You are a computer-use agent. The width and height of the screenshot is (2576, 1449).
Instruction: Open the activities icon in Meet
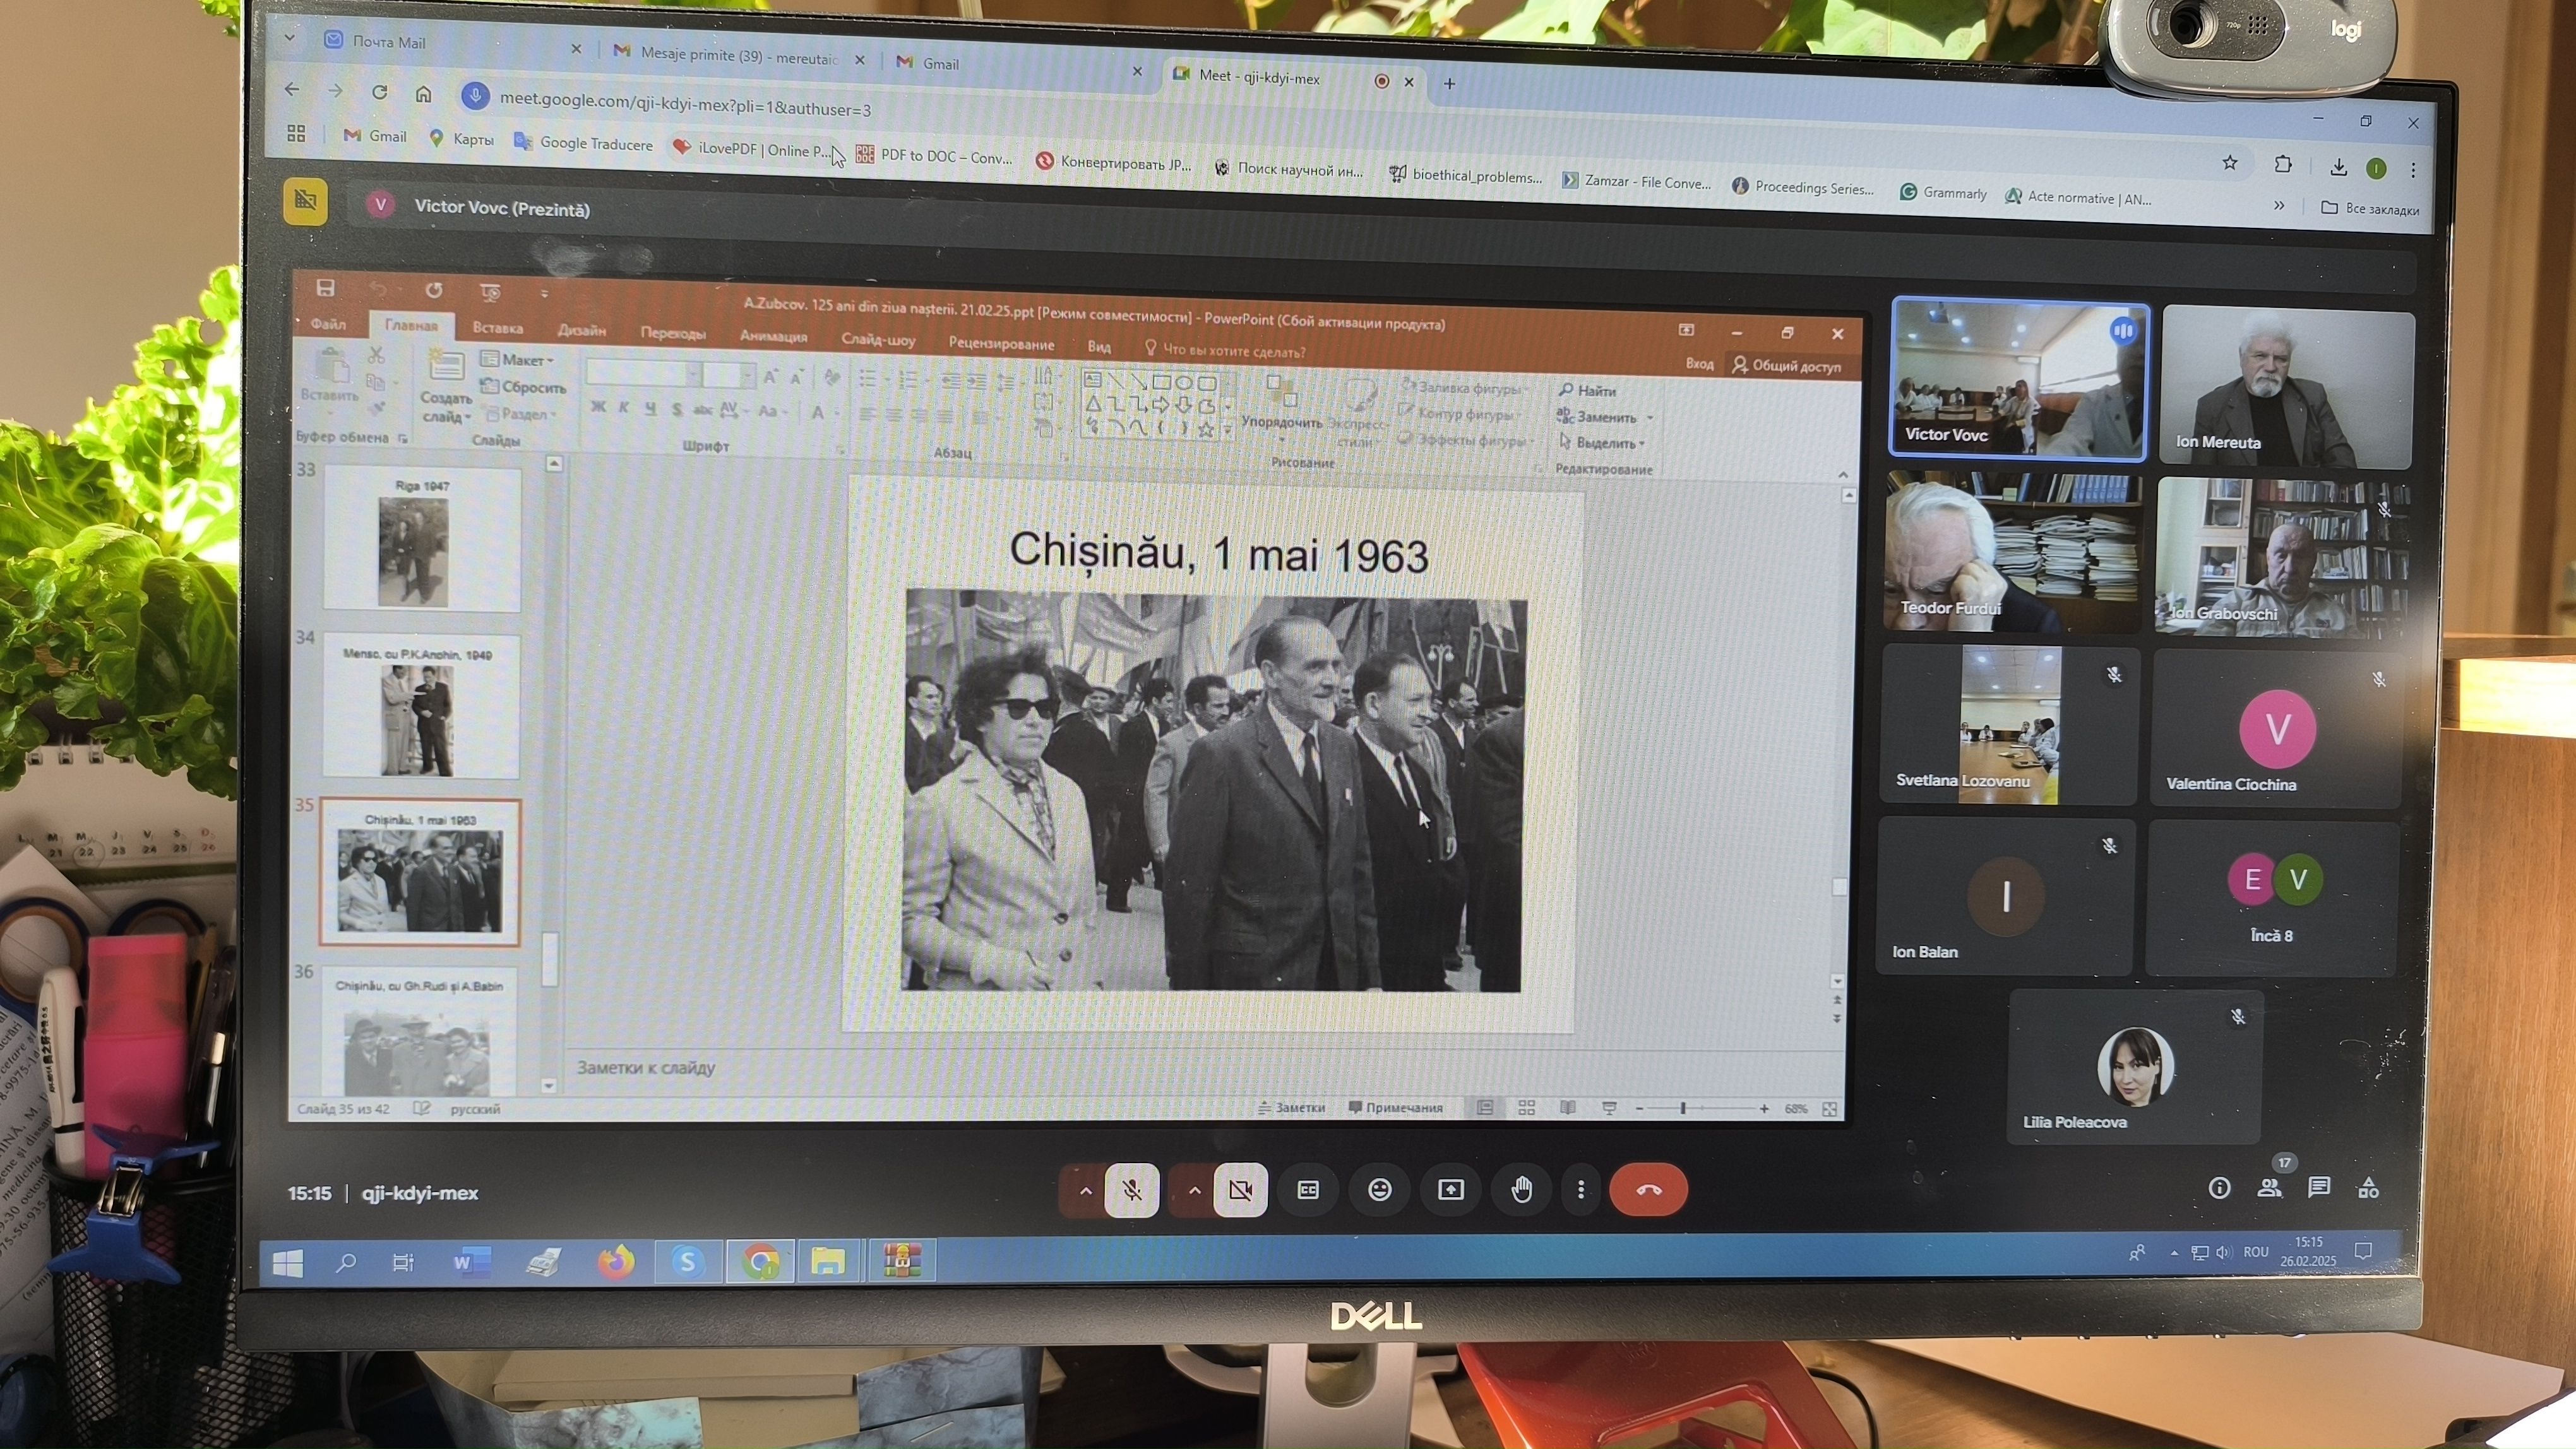pos(2368,1187)
